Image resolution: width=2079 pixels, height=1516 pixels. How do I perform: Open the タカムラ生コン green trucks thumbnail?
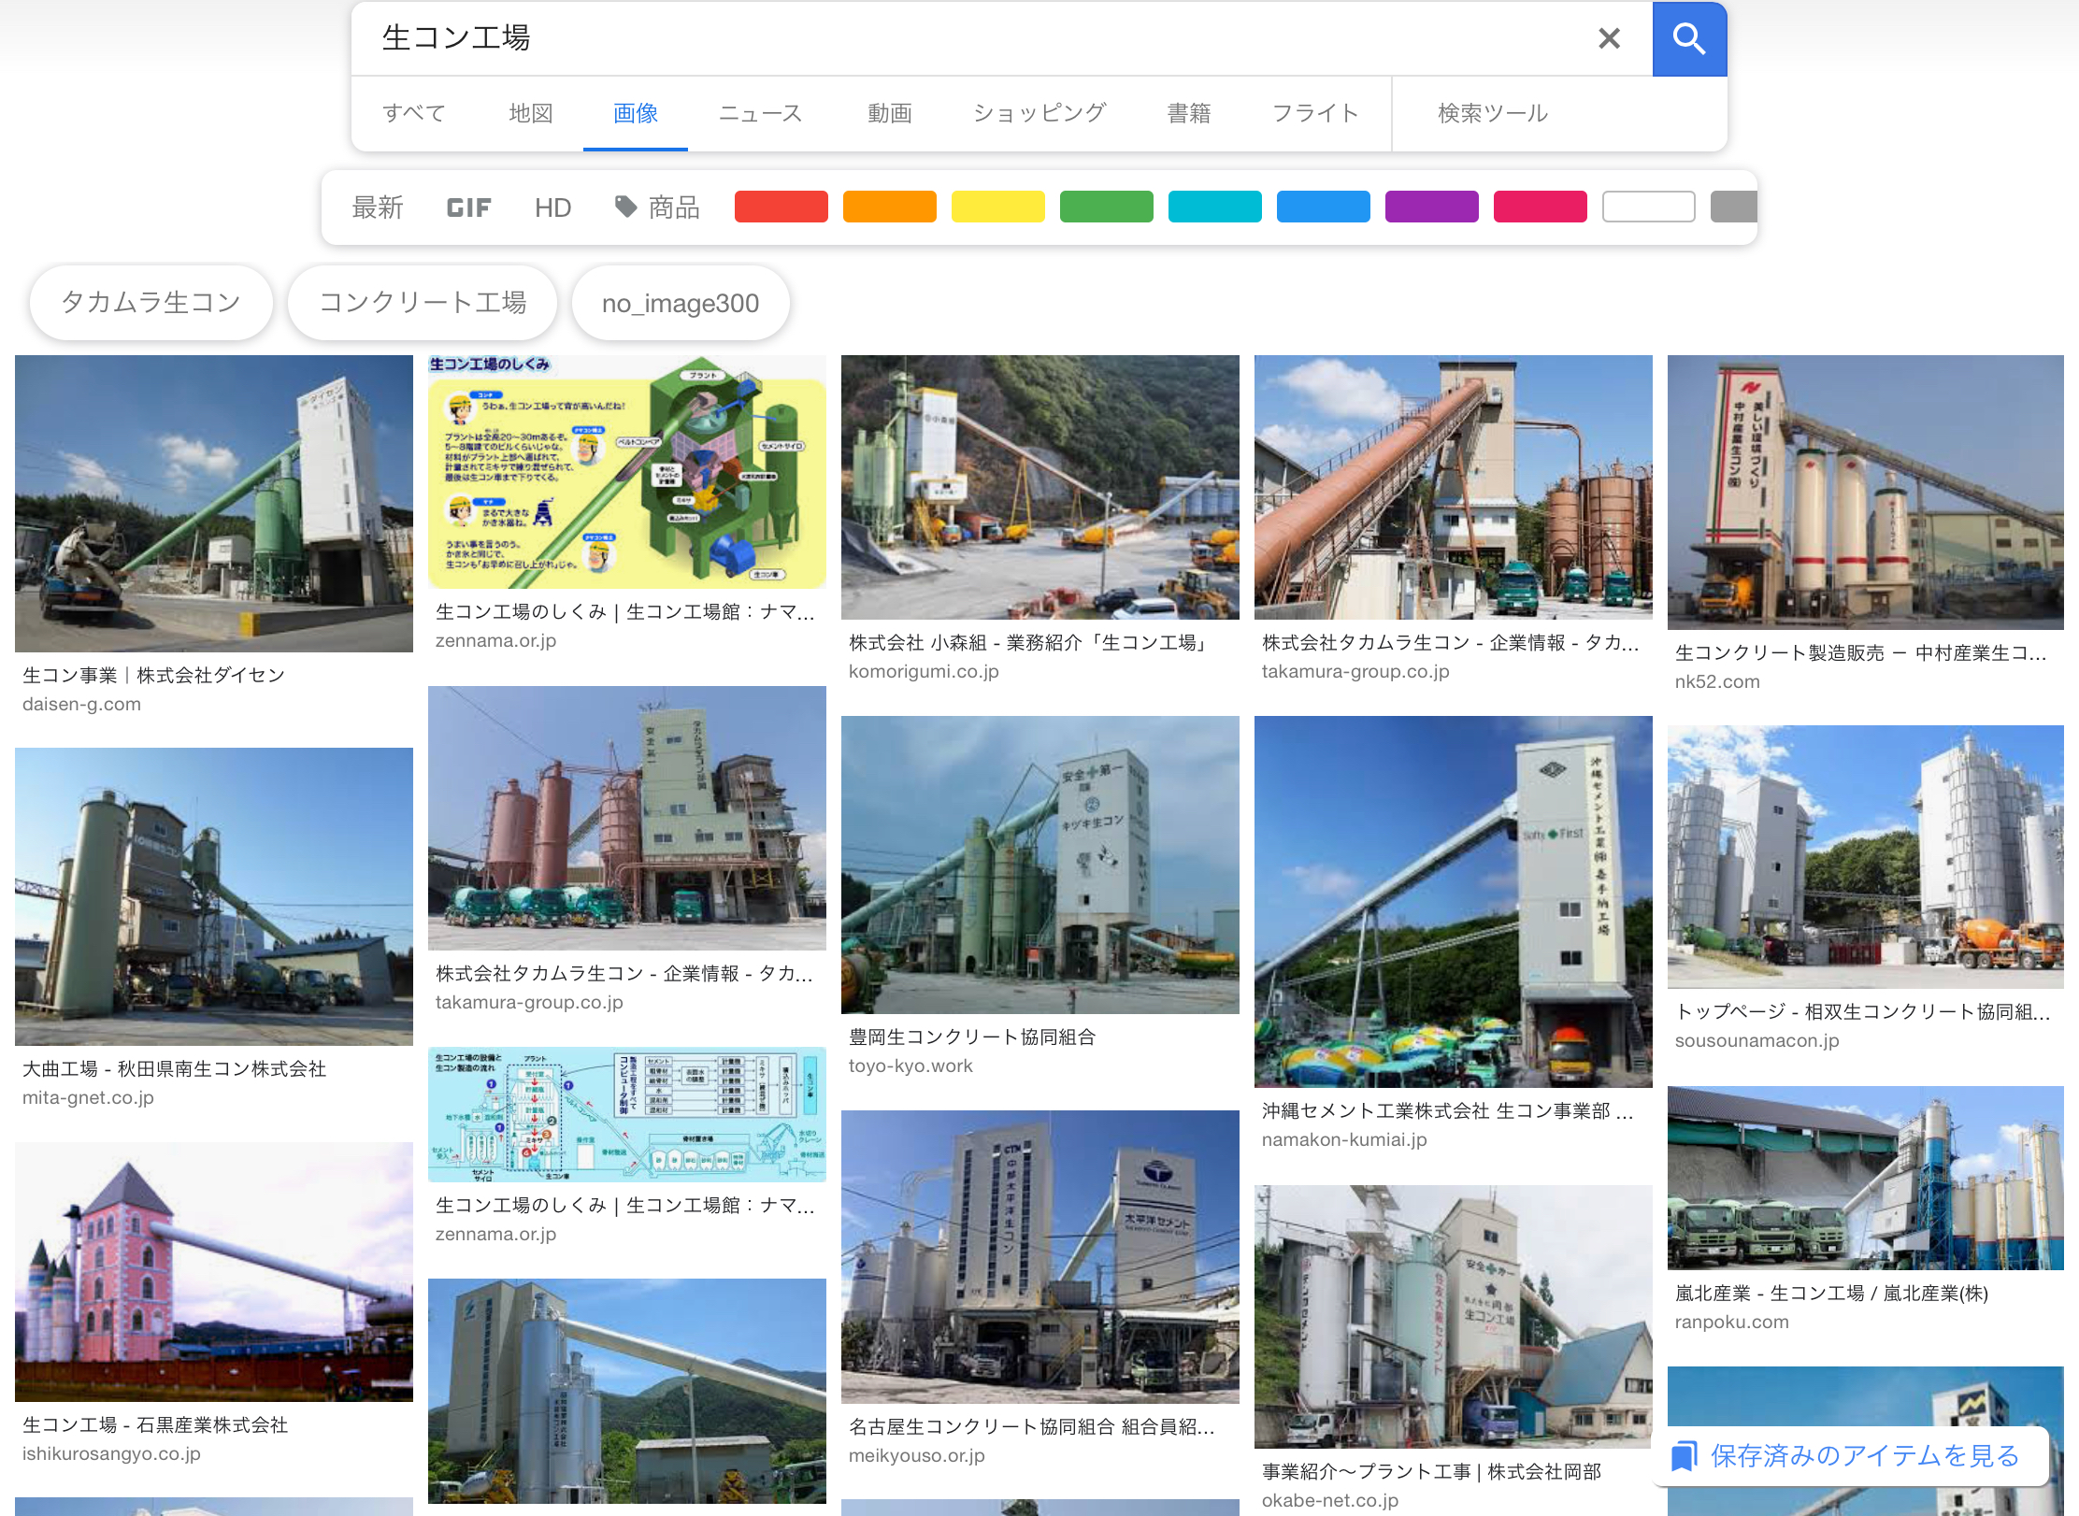627,819
